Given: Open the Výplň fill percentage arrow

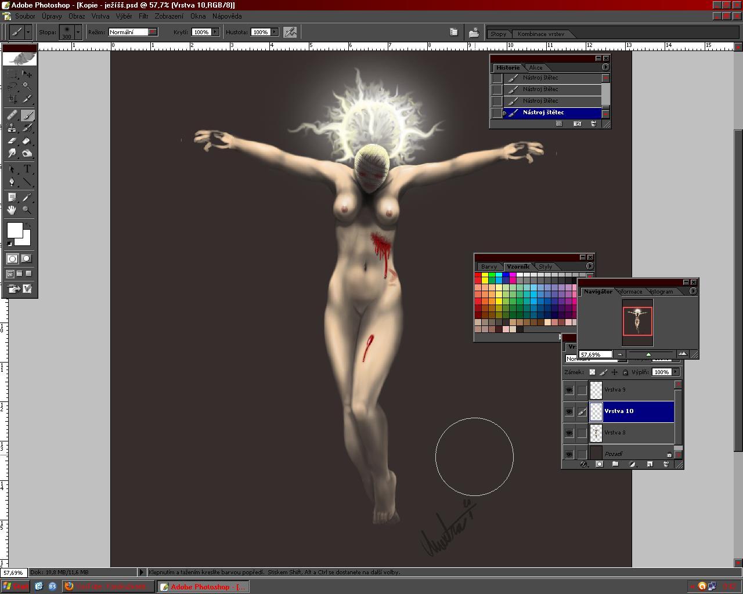Looking at the screenshot, I should pos(675,372).
